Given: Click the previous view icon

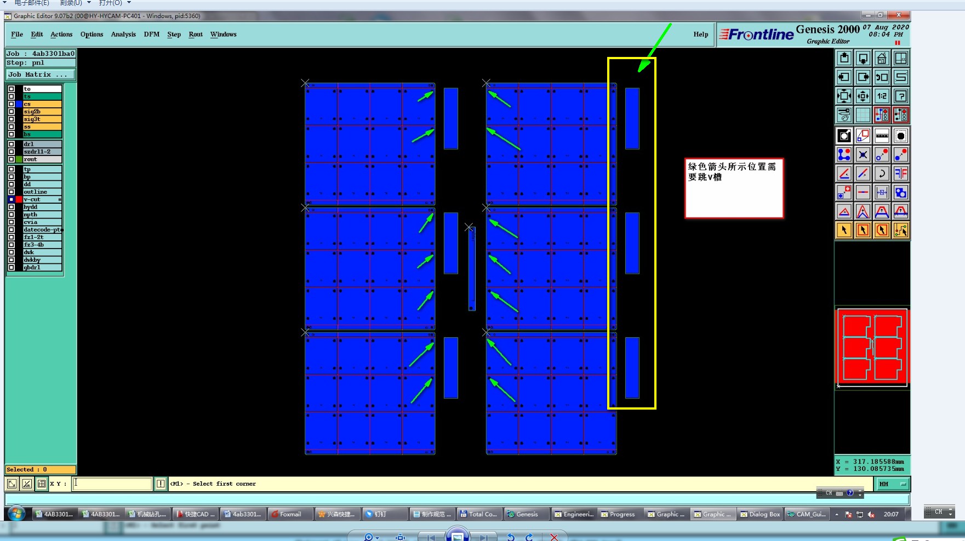Looking at the screenshot, I should [882, 77].
